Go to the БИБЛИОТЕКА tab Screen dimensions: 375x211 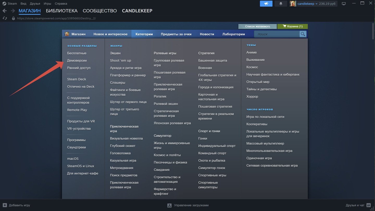62,11
